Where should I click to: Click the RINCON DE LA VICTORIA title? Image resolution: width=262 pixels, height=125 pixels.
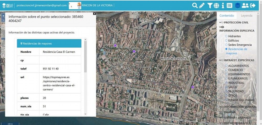point(97,5)
